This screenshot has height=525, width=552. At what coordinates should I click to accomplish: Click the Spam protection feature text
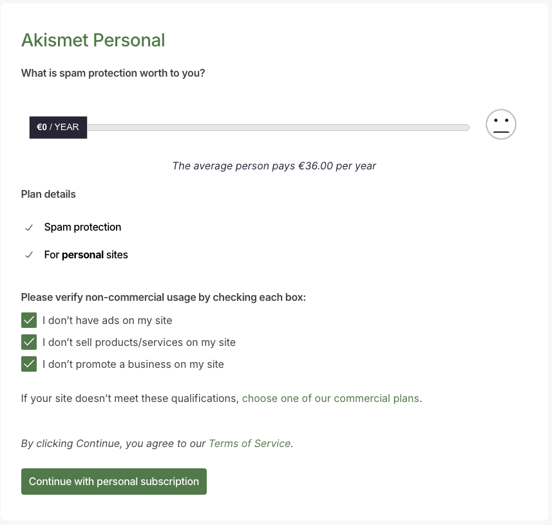click(82, 227)
